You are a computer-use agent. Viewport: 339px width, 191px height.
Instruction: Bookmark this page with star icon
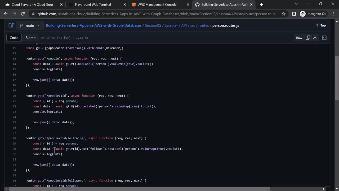click(x=284, y=14)
